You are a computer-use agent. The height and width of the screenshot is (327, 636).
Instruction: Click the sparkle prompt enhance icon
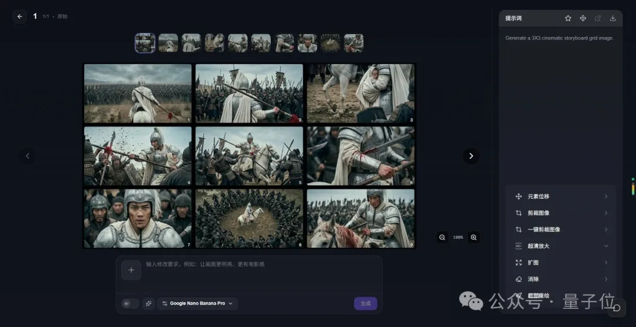pyautogui.click(x=148, y=303)
